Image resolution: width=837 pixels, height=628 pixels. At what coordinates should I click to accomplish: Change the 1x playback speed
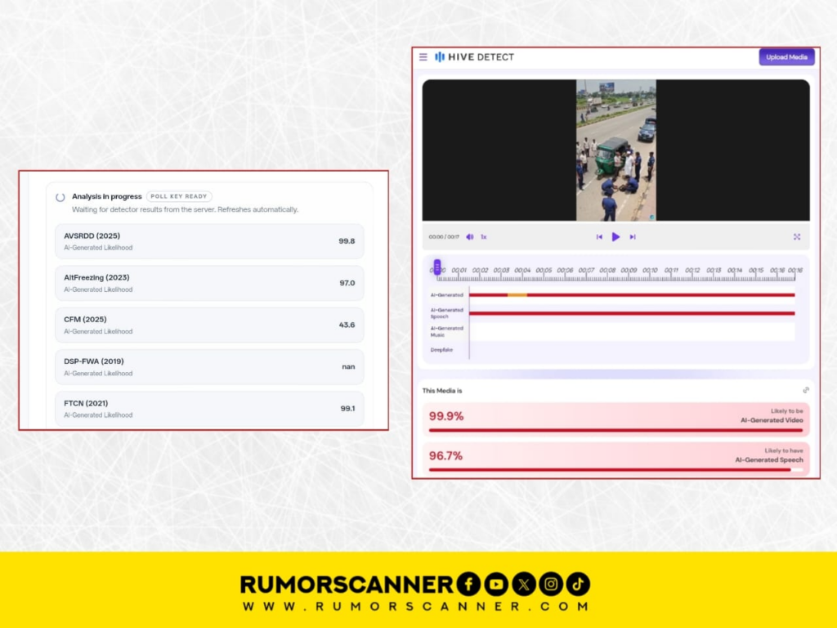tap(484, 236)
